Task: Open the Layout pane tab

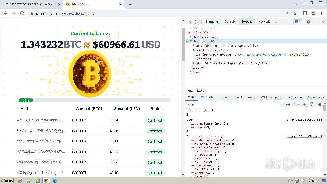Action: [x=225, y=97]
